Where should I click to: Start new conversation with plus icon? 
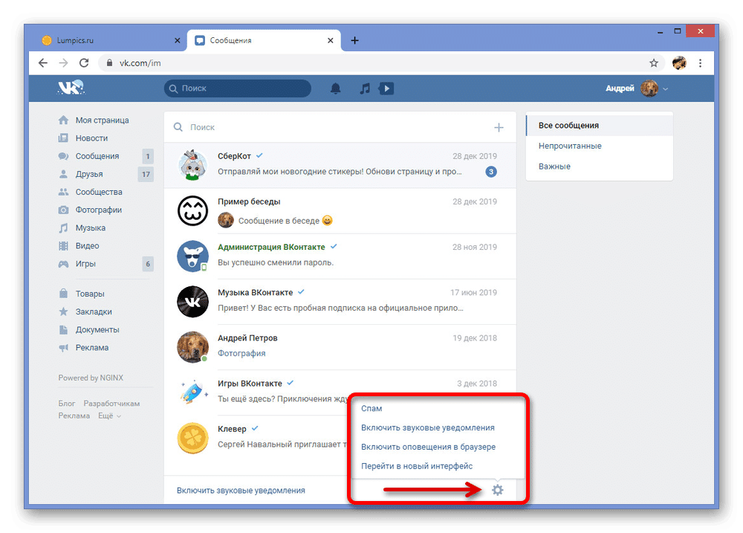pos(499,127)
